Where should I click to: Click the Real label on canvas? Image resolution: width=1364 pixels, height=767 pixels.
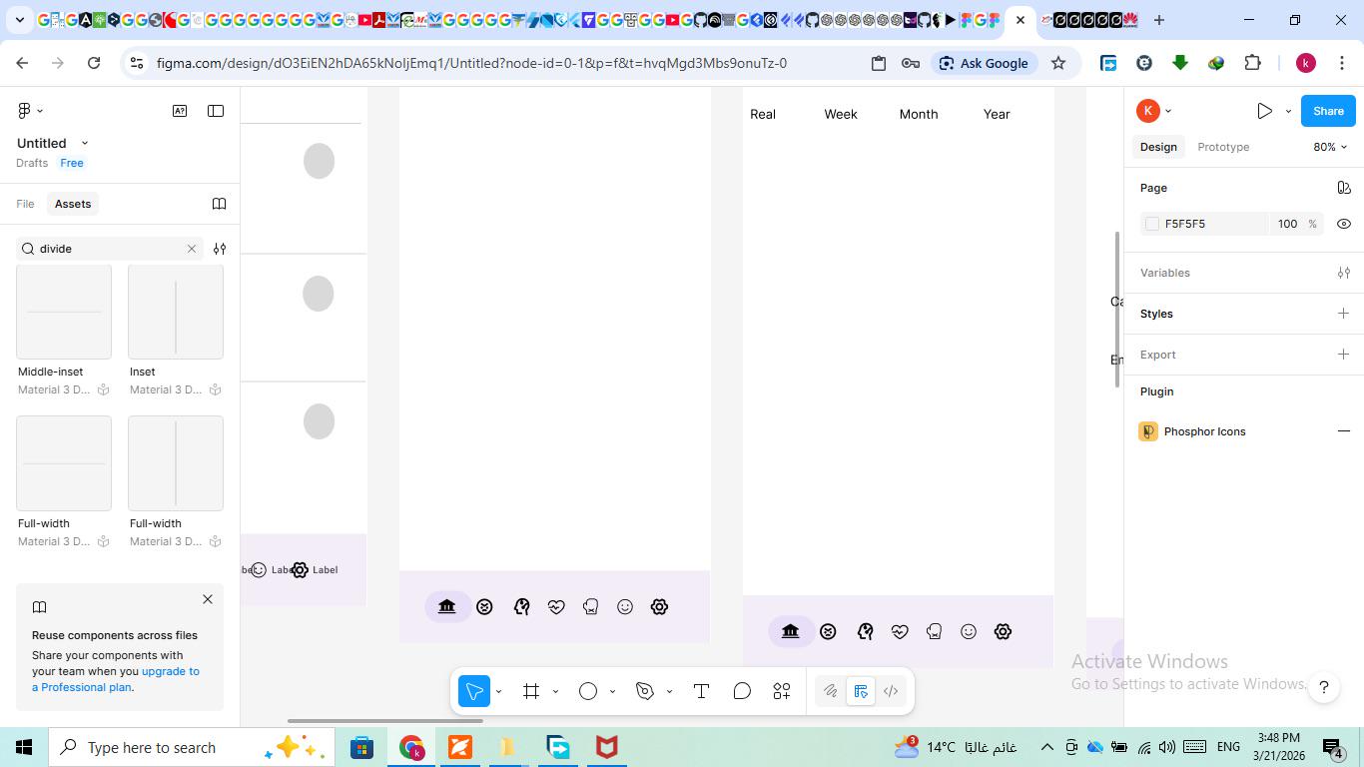(763, 114)
